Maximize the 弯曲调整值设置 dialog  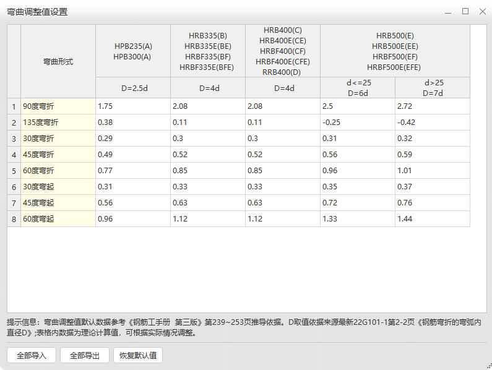465,12
